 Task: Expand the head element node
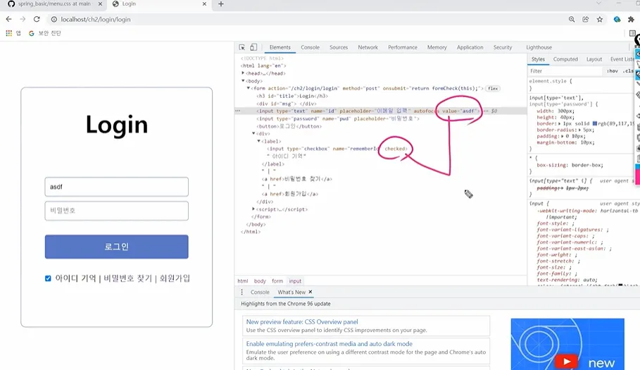point(243,73)
